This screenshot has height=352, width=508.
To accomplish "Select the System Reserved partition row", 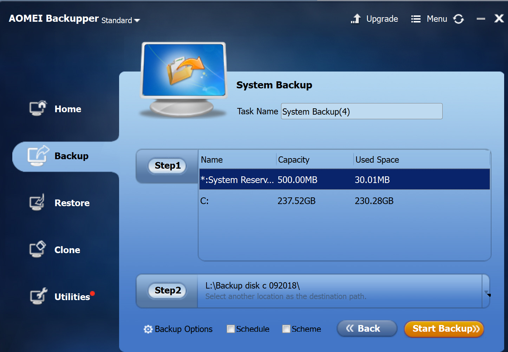I will (344, 180).
